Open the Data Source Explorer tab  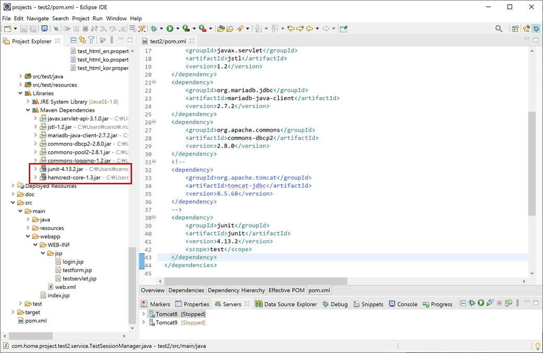[x=286, y=304]
